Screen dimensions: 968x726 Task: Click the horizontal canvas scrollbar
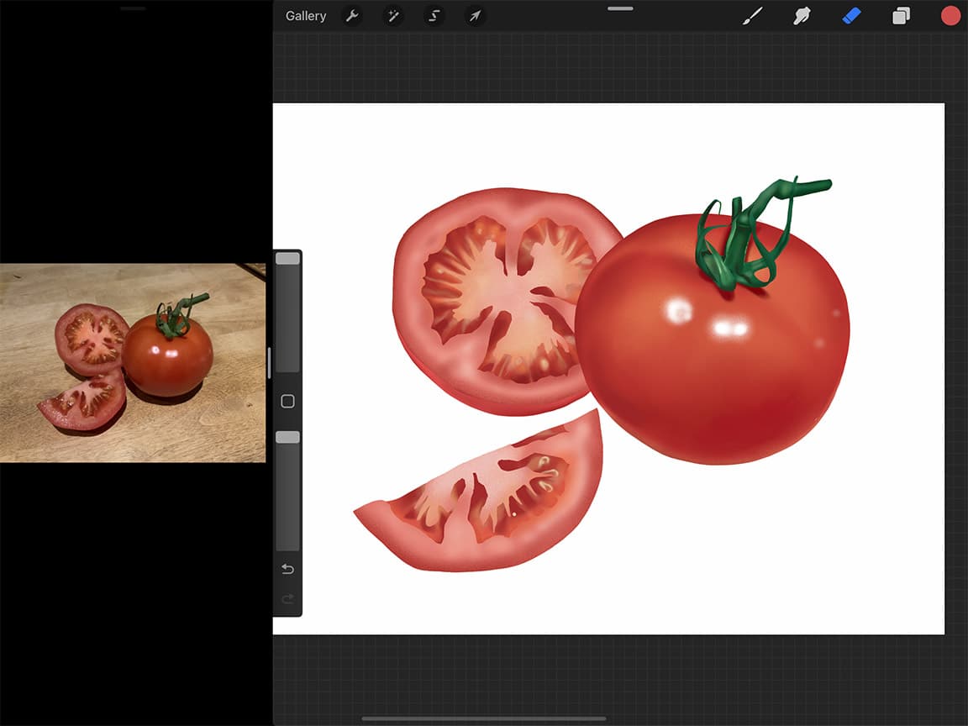click(483, 718)
